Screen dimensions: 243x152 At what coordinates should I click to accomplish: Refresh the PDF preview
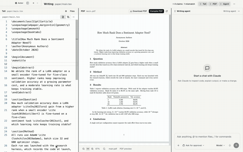[167, 11]
